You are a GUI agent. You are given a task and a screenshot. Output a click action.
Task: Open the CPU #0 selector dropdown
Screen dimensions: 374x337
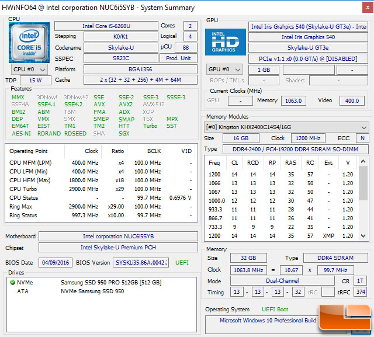point(29,70)
